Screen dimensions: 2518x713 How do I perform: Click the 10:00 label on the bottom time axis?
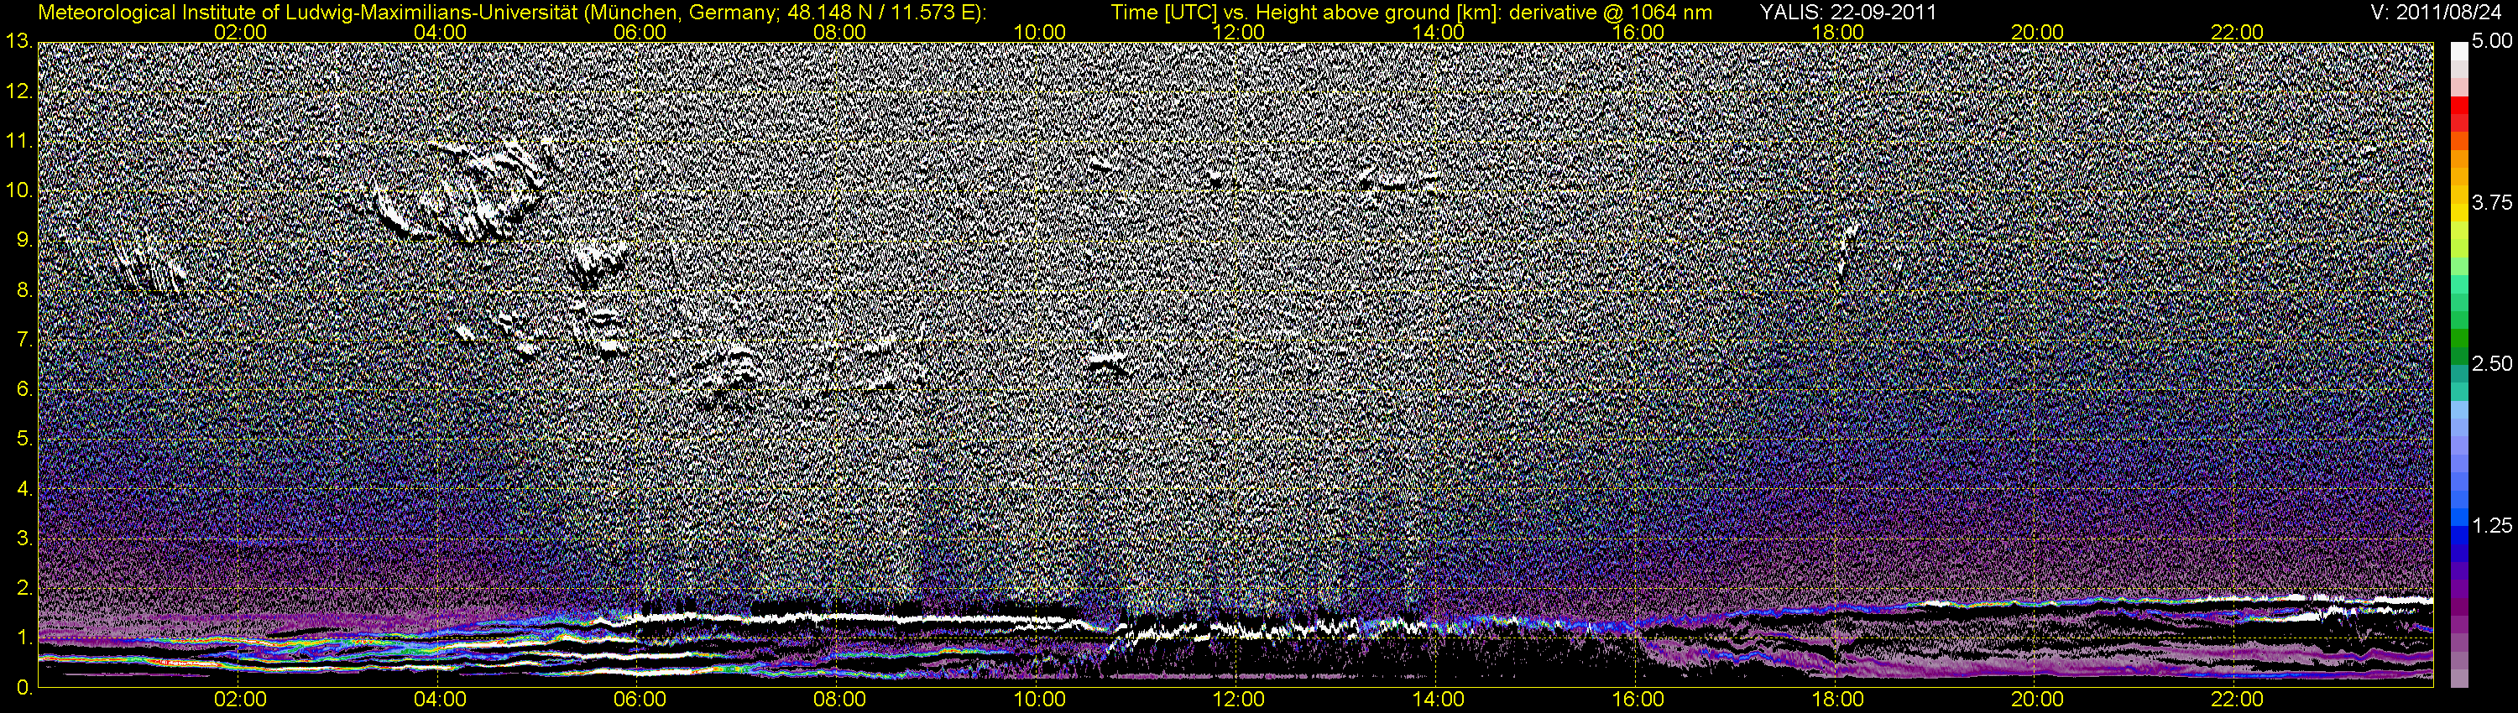click(x=1039, y=700)
